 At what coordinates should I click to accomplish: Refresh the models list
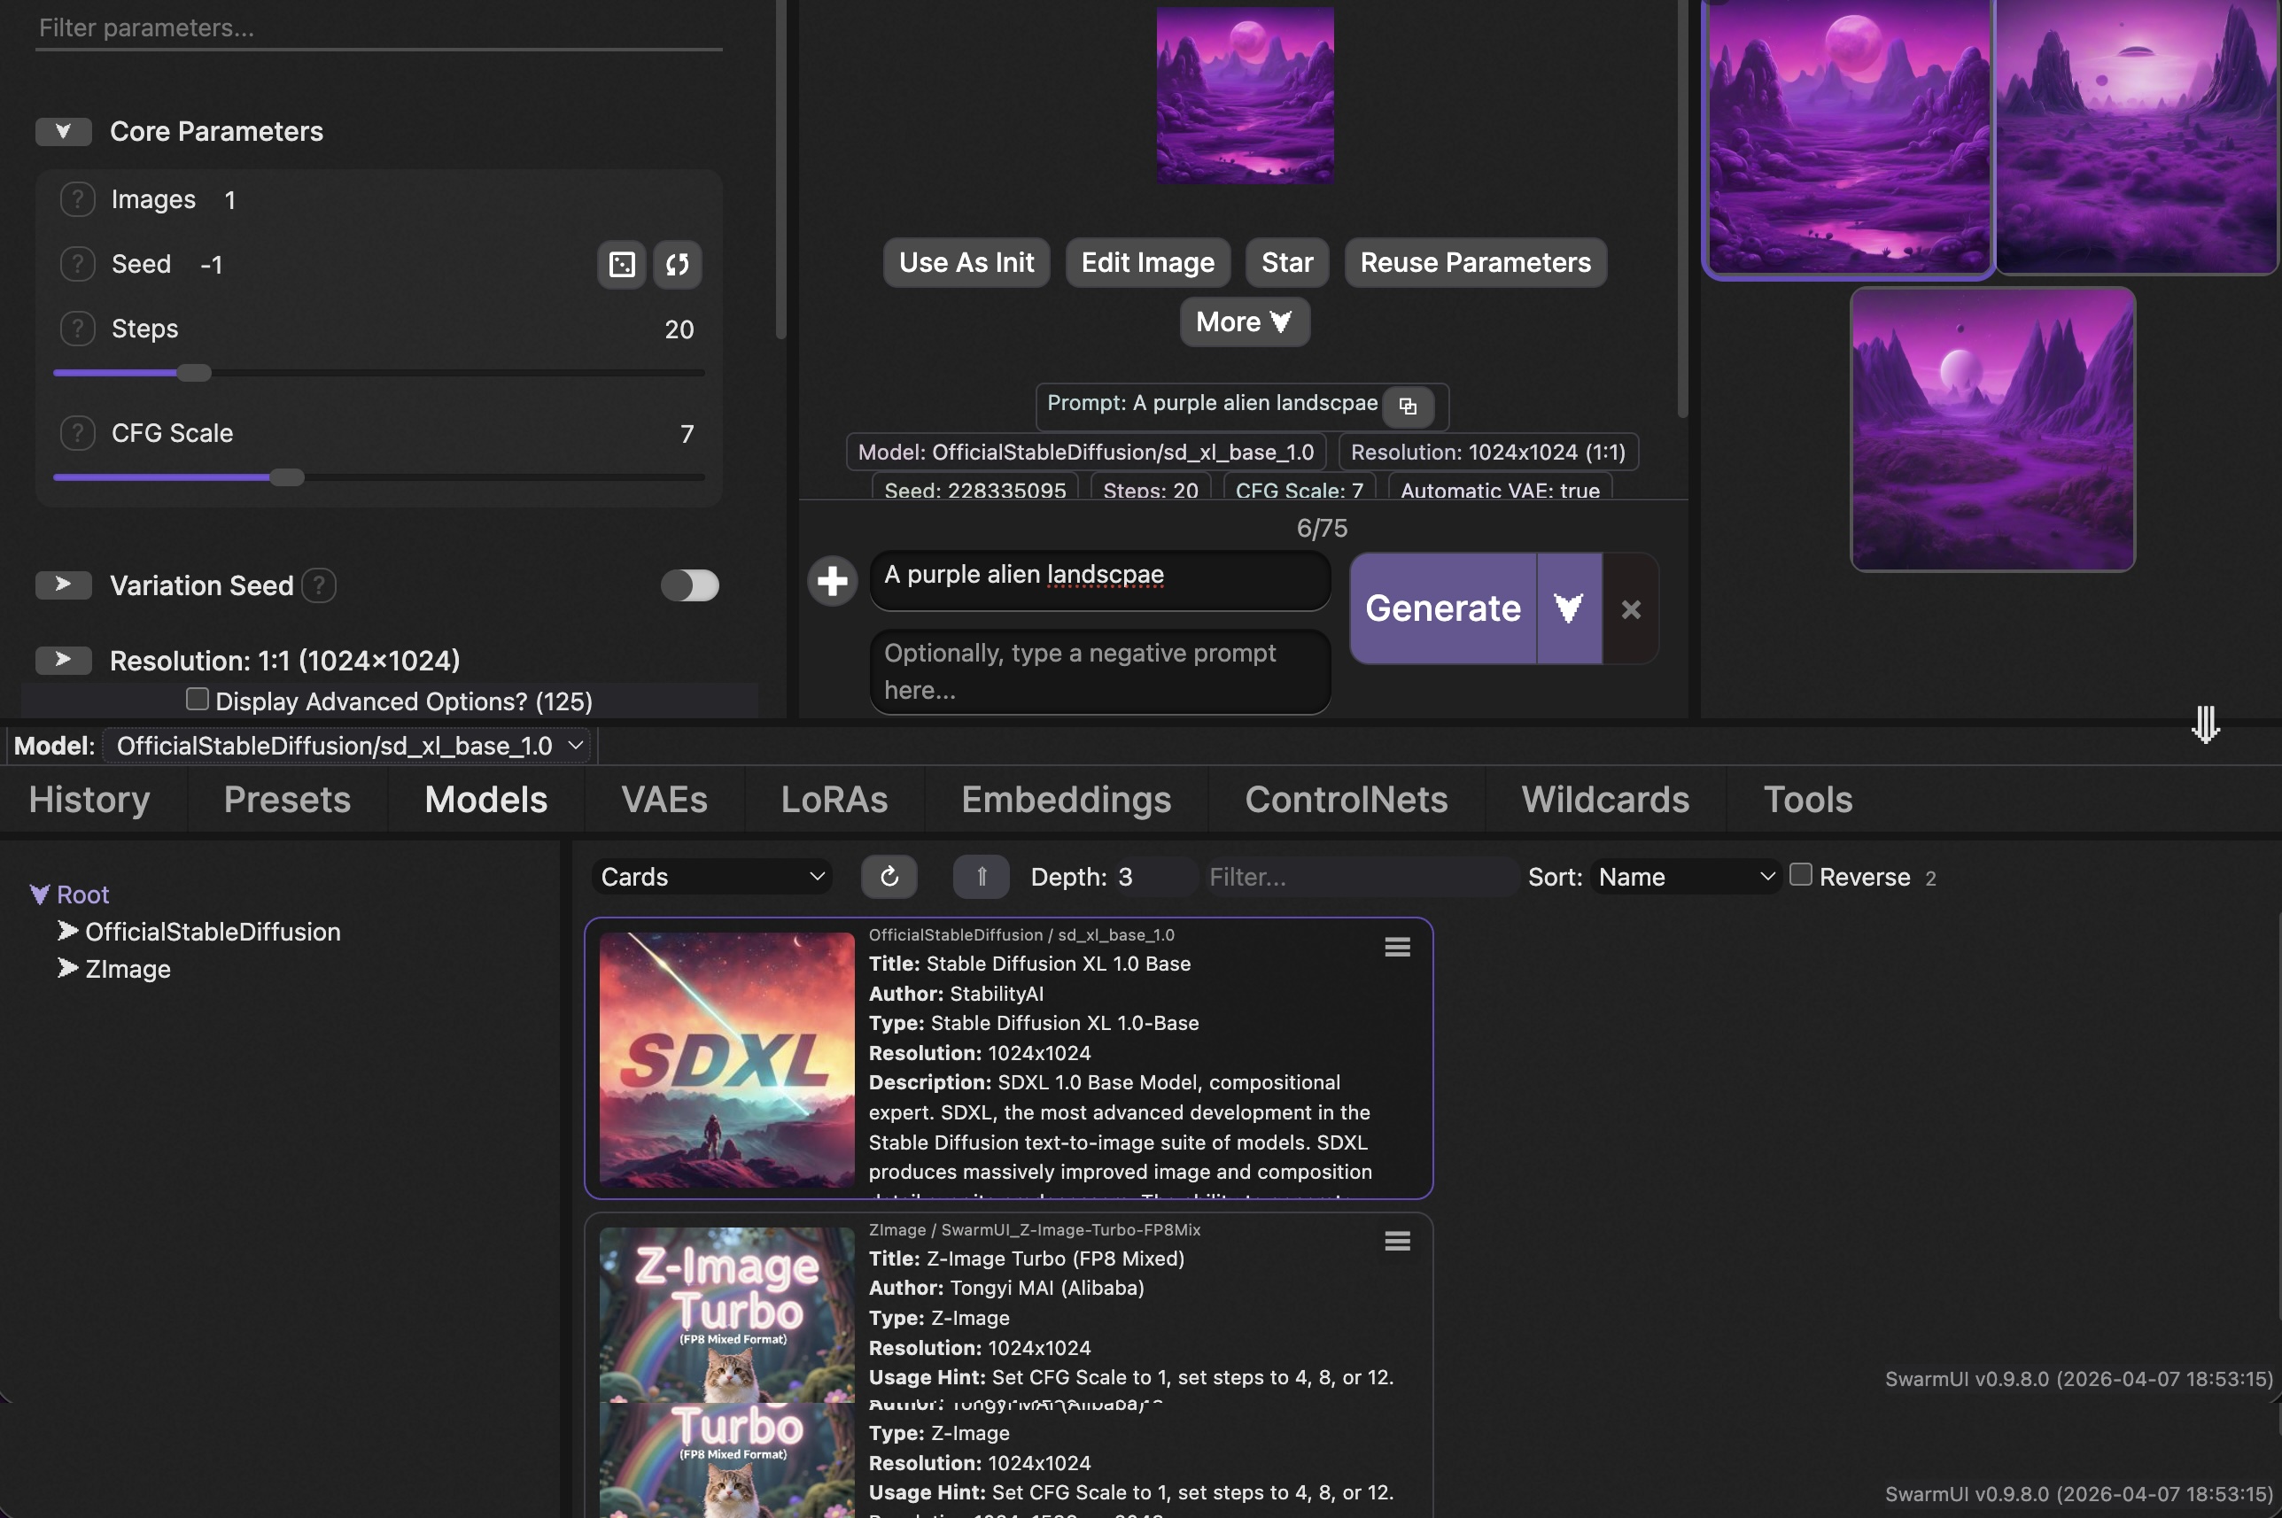(889, 876)
